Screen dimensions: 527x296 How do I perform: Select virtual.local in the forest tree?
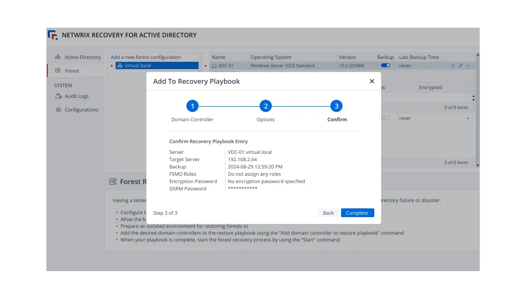(157, 66)
